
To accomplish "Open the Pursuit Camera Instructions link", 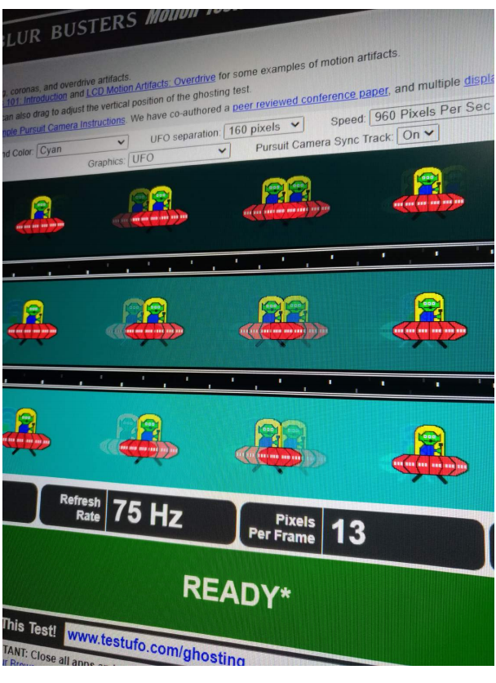I will (x=64, y=126).
